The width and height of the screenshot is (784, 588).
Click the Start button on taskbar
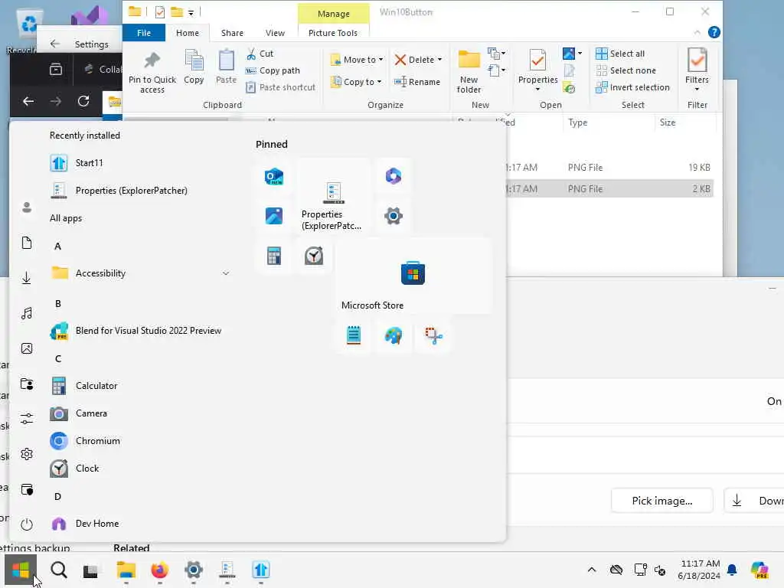[21, 570]
